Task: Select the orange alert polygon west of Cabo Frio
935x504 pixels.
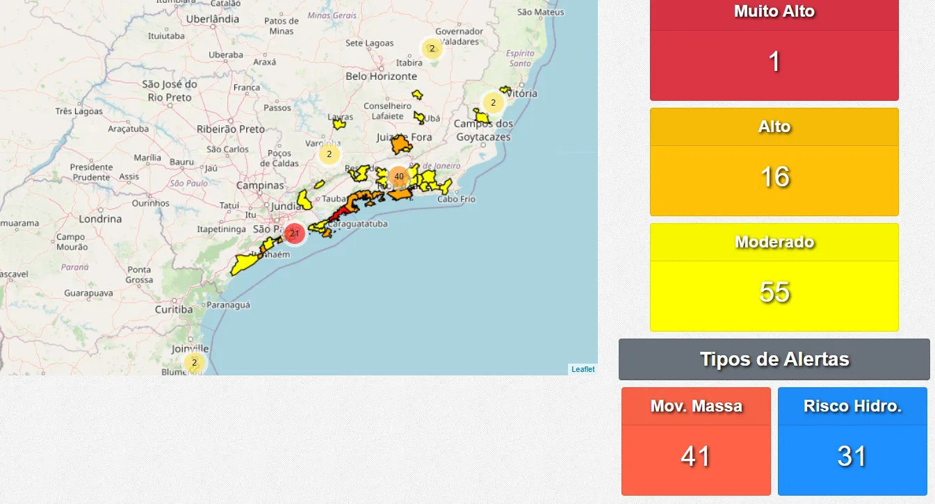Action: point(400,195)
